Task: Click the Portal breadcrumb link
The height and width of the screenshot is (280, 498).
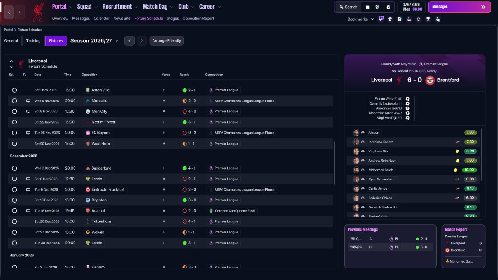Action: [8, 30]
